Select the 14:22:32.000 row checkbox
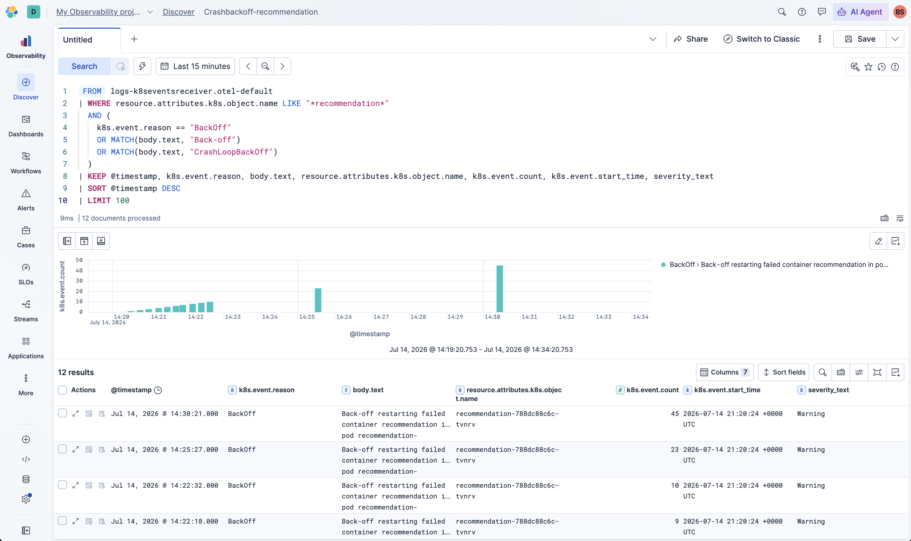This screenshot has height=541, width=911. (62, 484)
